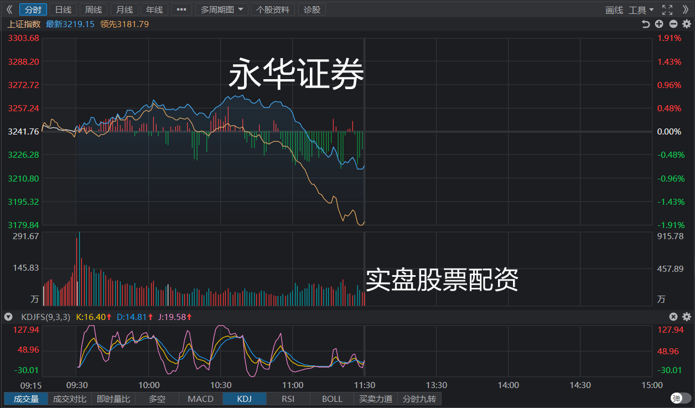Select BOLL indicator tab
This screenshot has height=408, width=695.
pos(332,399)
